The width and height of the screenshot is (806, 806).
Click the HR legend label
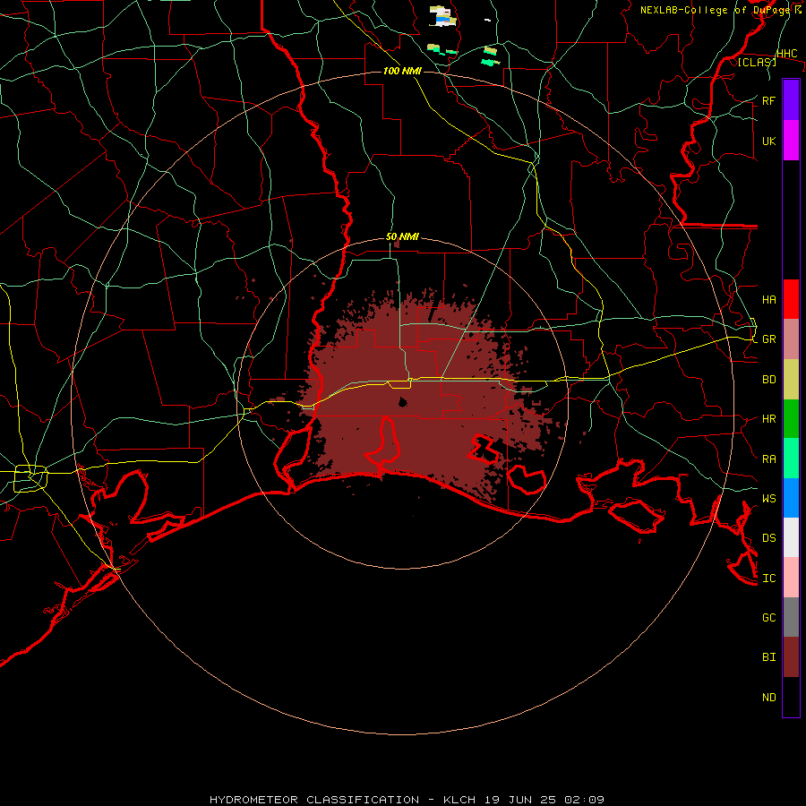coord(768,419)
